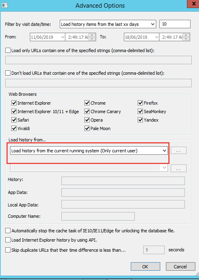
Task: Click the app icon in title bar
Action: click(4, 5)
